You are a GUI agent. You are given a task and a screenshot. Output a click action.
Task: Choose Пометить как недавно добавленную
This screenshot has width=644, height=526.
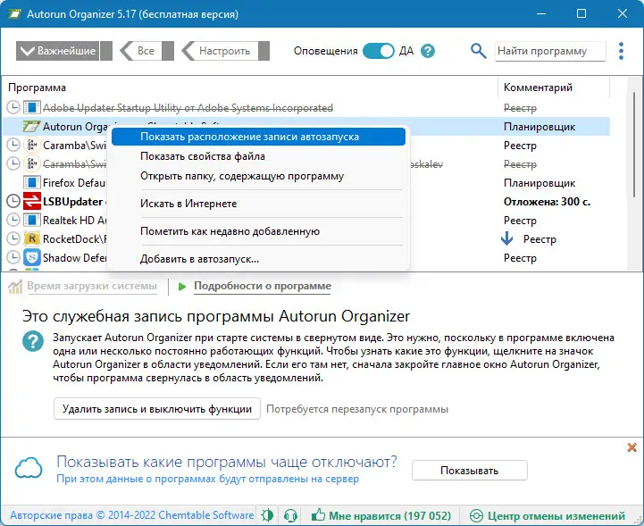258,231
